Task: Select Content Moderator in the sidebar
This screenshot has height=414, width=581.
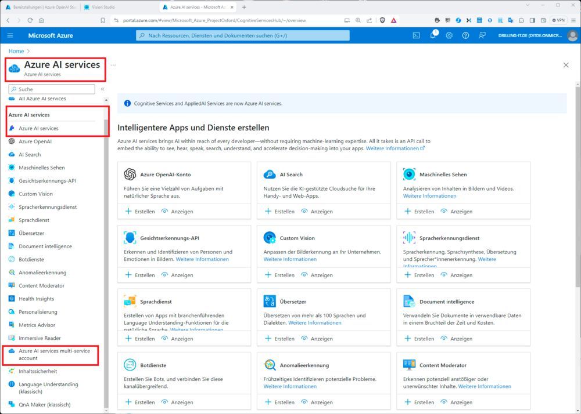Action: click(41, 285)
